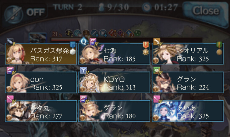This screenshot has height=137, width=230.
Task: Click the lightning bolt buff status icon
Action: pyautogui.click(x=69, y=33)
